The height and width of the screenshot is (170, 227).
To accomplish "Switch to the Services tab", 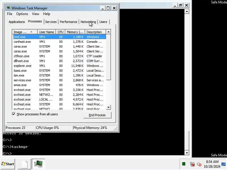I will [x=51, y=22].
